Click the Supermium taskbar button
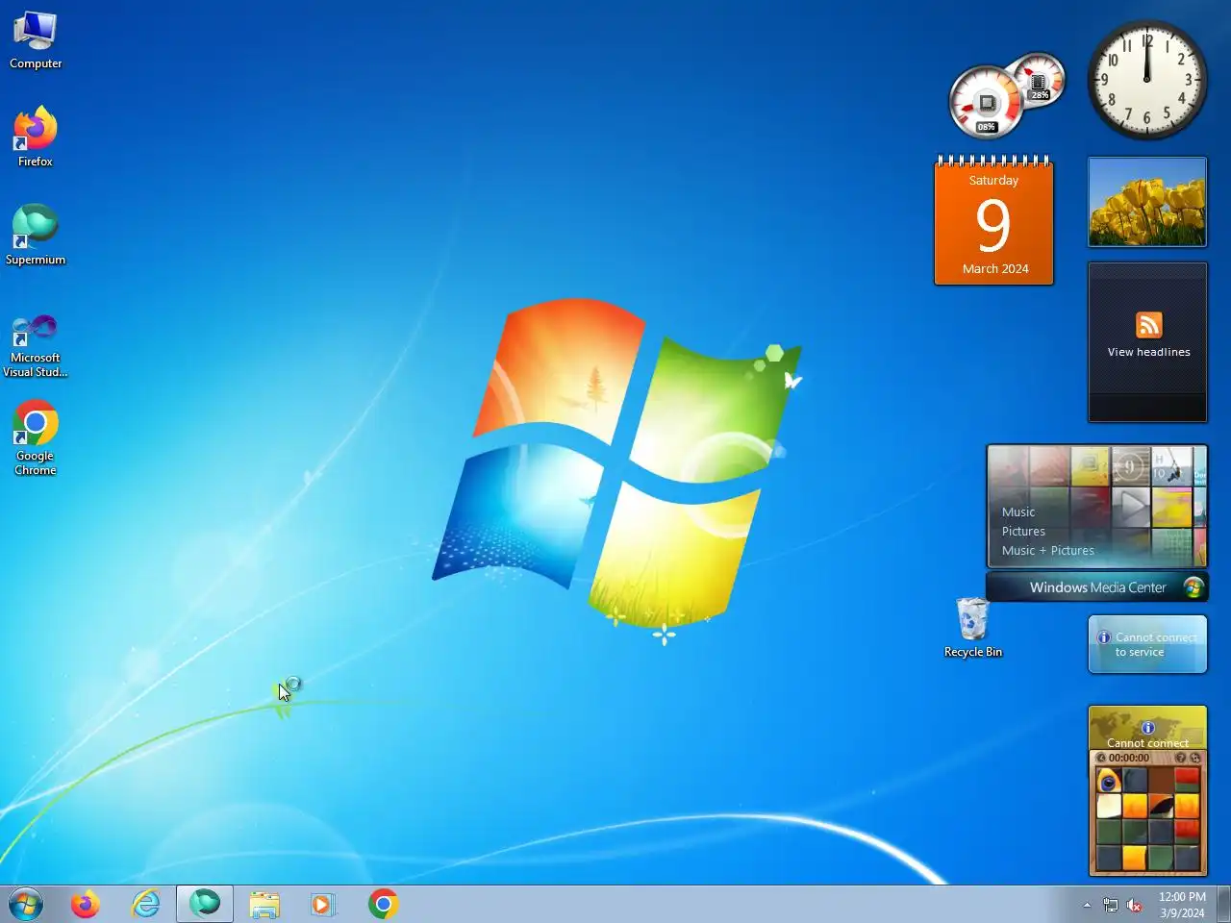The width and height of the screenshot is (1231, 923). pyautogui.click(x=205, y=905)
